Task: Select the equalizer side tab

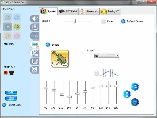Action: pyautogui.click(x=34, y=44)
